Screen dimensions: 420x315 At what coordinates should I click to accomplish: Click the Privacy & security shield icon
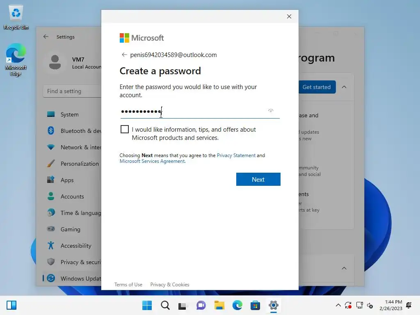coord(51,262)
